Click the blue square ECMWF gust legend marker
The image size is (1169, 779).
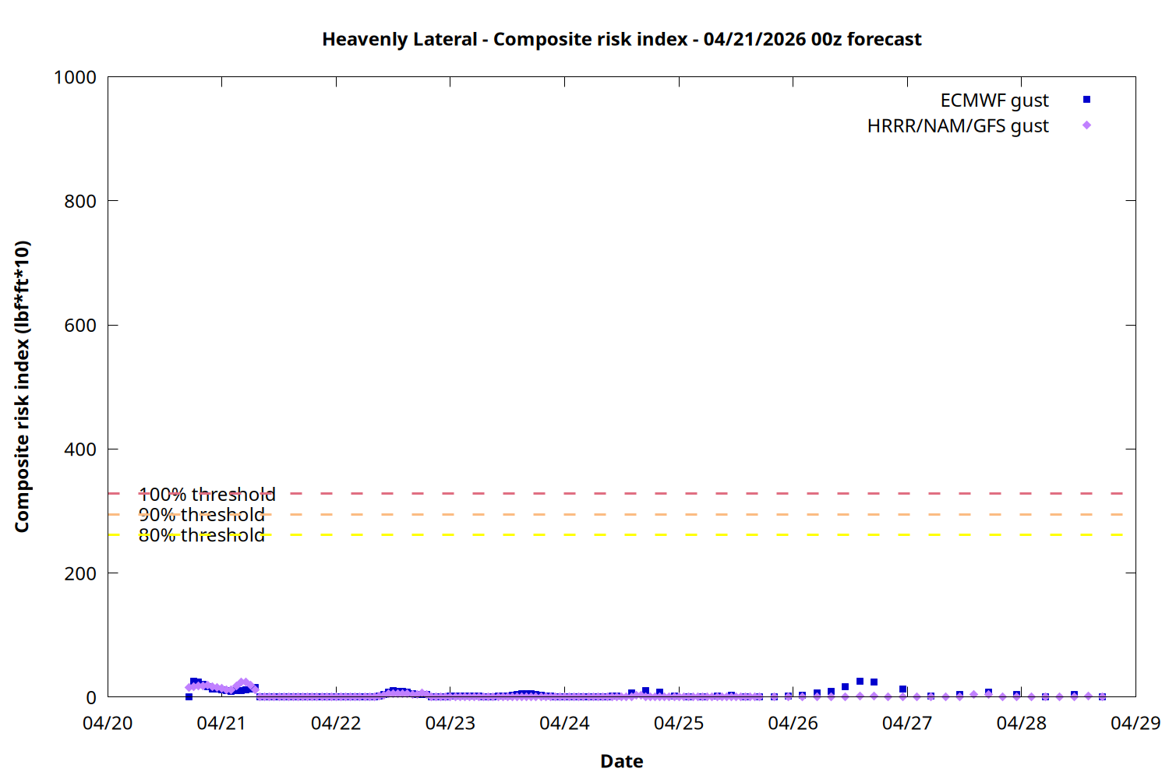click(1086, 100)
